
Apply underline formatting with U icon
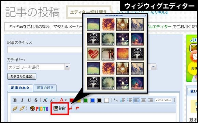29,100
